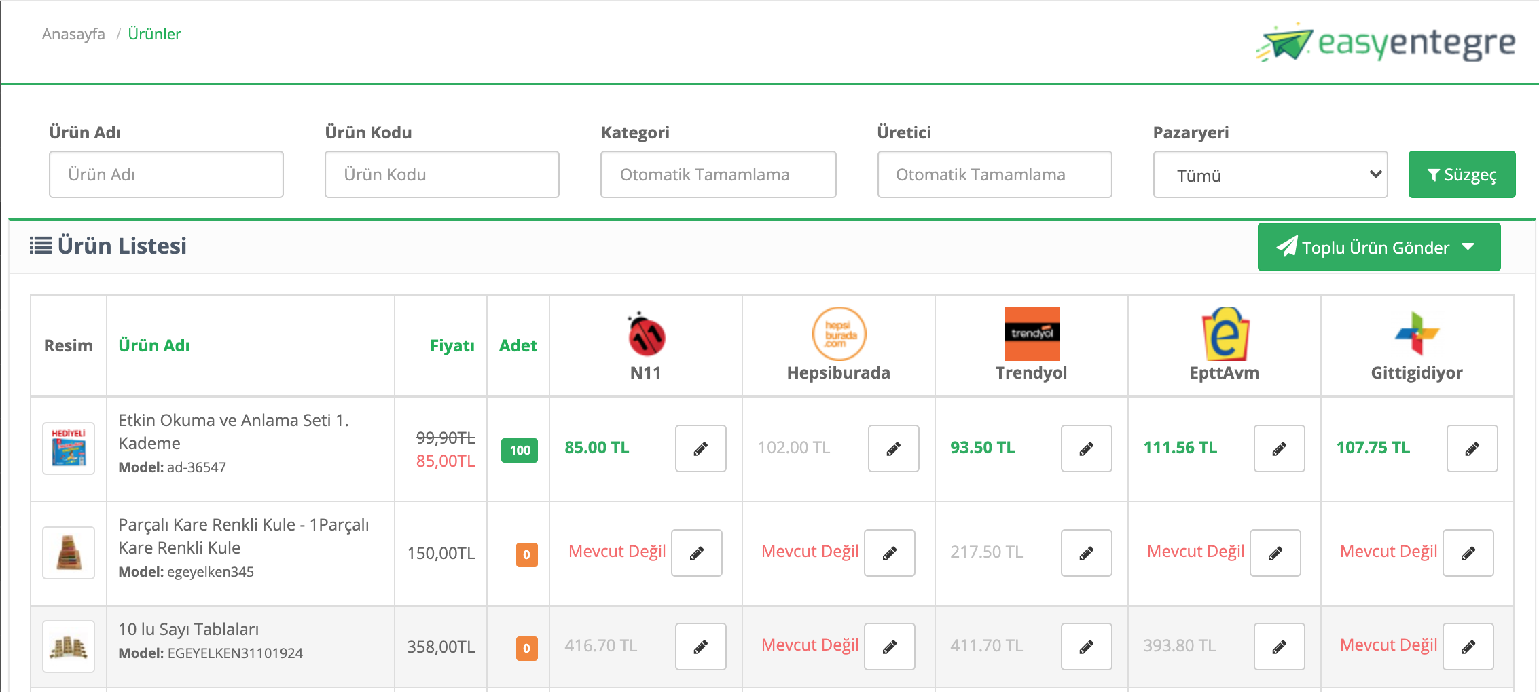Click the 93.50 TL Trendyol price
This screenshot has height=692, width=1539.
coord(983,448)
